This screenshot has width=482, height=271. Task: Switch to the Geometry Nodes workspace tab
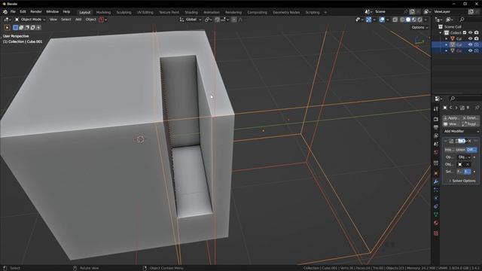(286, 12)
